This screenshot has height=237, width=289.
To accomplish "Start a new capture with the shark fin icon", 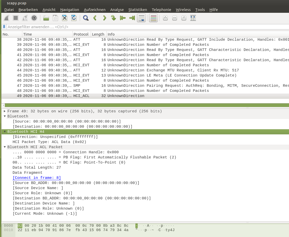I will [6, 18].
